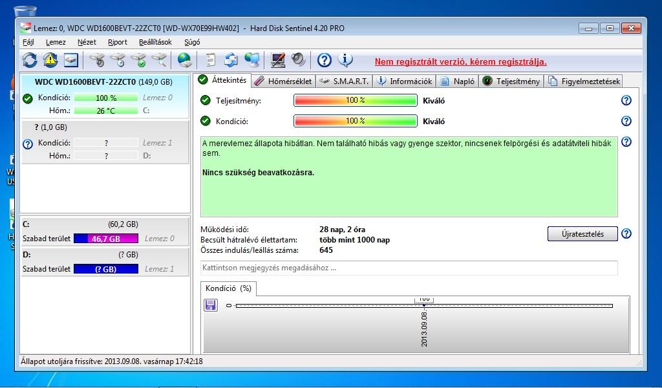Click the toolbar question mark help icon
The image size is (662, 388).
point(325,60)
